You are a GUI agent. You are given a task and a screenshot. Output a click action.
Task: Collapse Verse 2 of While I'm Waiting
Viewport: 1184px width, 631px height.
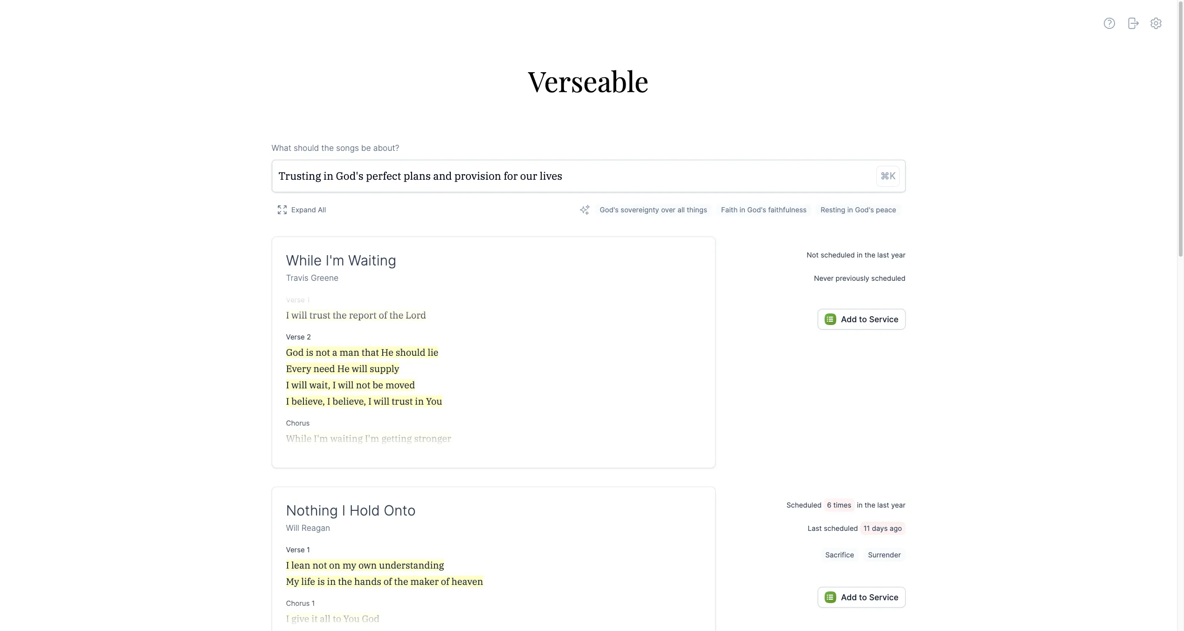point(298,337)
